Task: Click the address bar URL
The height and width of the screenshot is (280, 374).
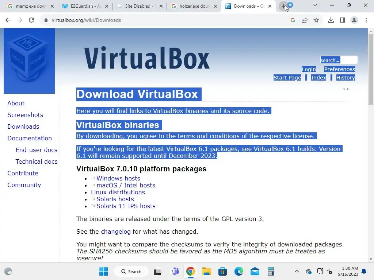Action: pyautogui.click(x=86, y=20)
